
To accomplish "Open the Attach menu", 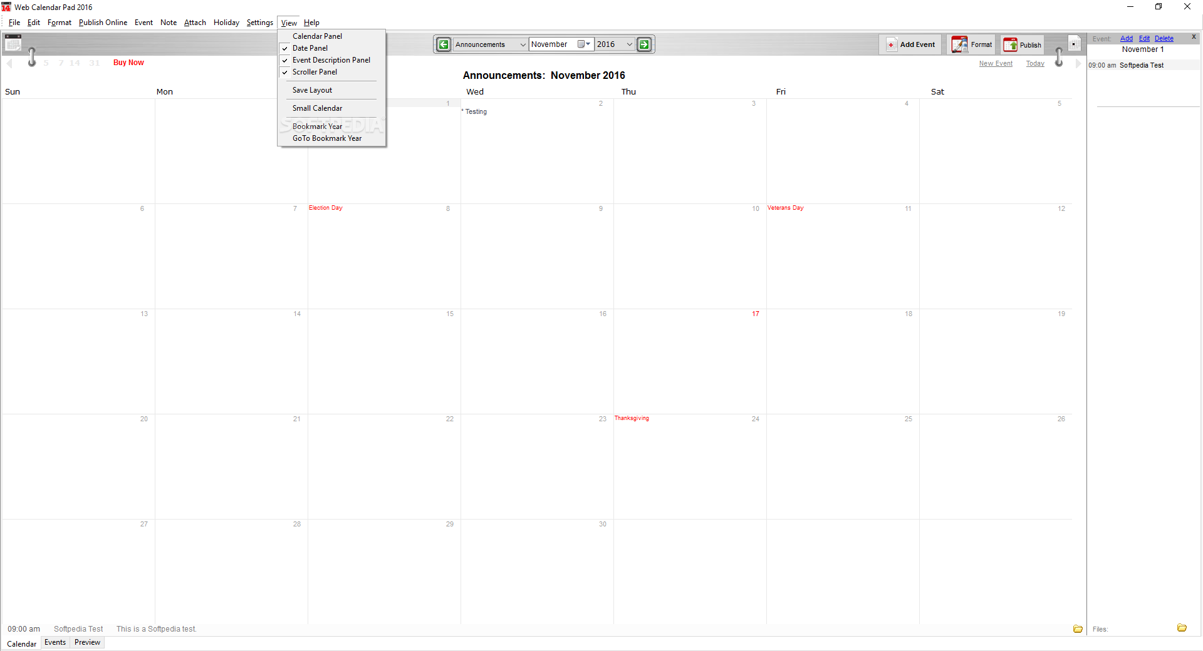I will pos(195,23).
